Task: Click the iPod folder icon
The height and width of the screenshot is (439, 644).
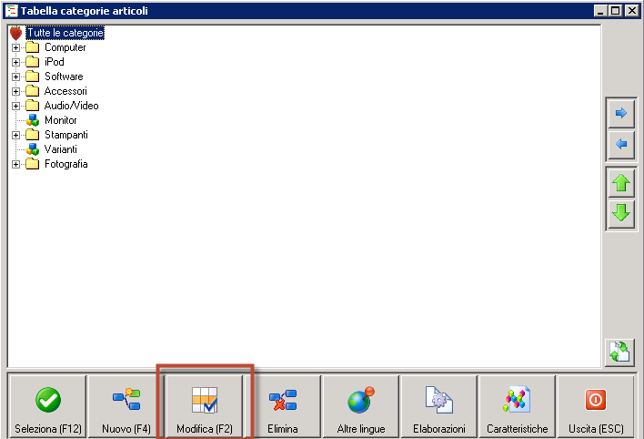Action: point(32,62)
